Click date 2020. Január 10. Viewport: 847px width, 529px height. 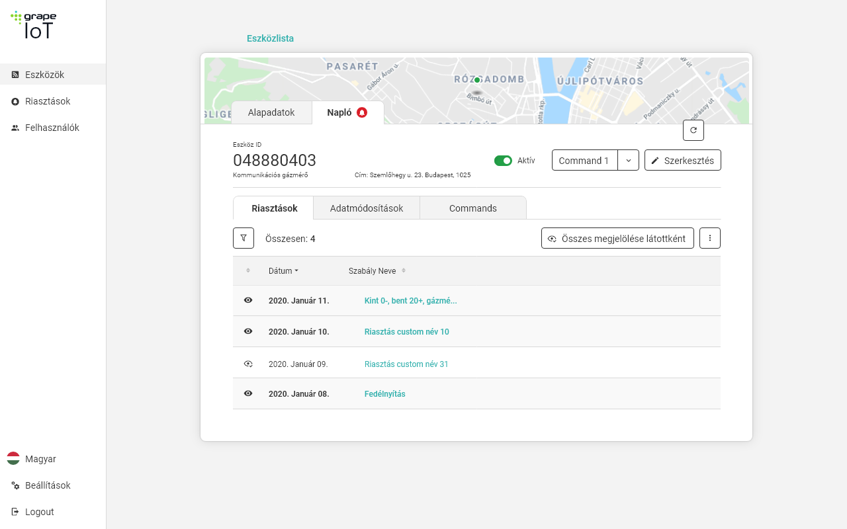(x=298, y=332)
